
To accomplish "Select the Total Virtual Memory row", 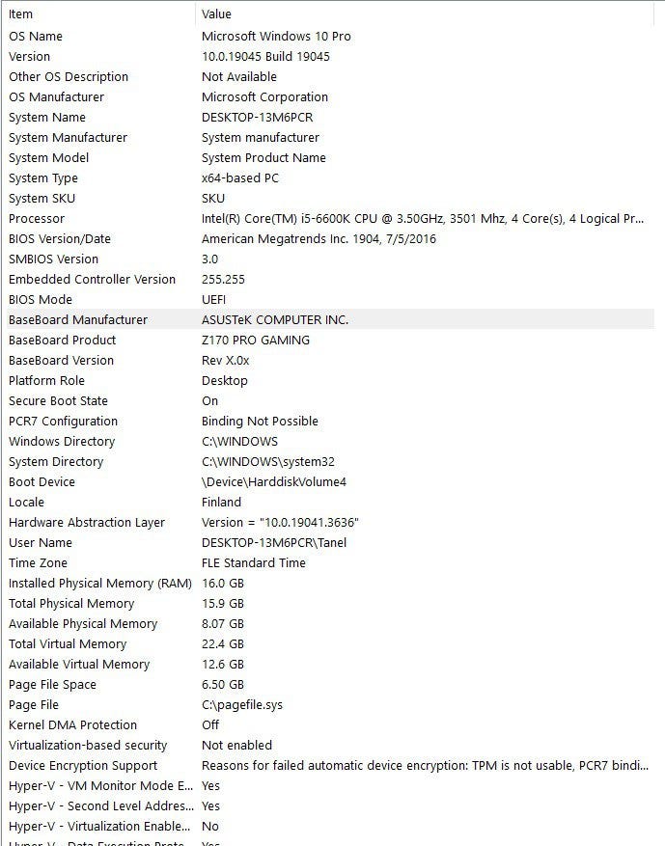I will pos(330,643).
